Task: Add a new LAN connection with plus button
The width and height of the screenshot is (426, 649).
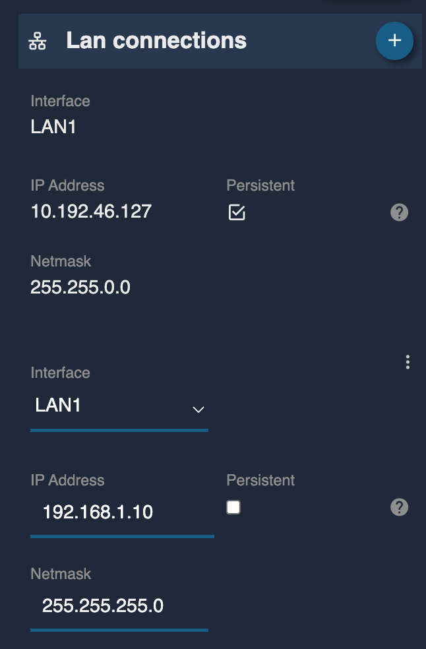Action: coord(394,41)
